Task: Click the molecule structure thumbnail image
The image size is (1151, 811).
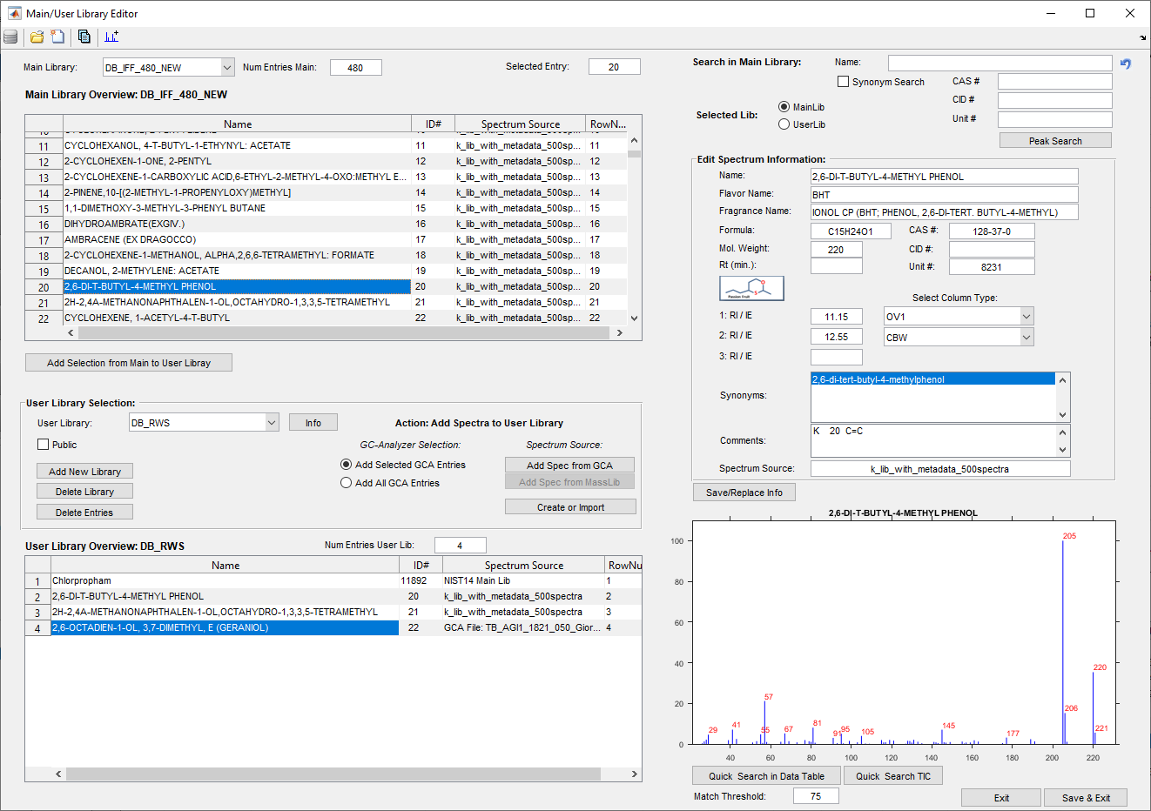Action: pos(752,288)
